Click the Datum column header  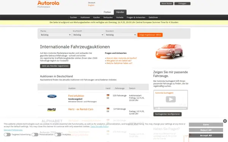[x=132, y=88]
